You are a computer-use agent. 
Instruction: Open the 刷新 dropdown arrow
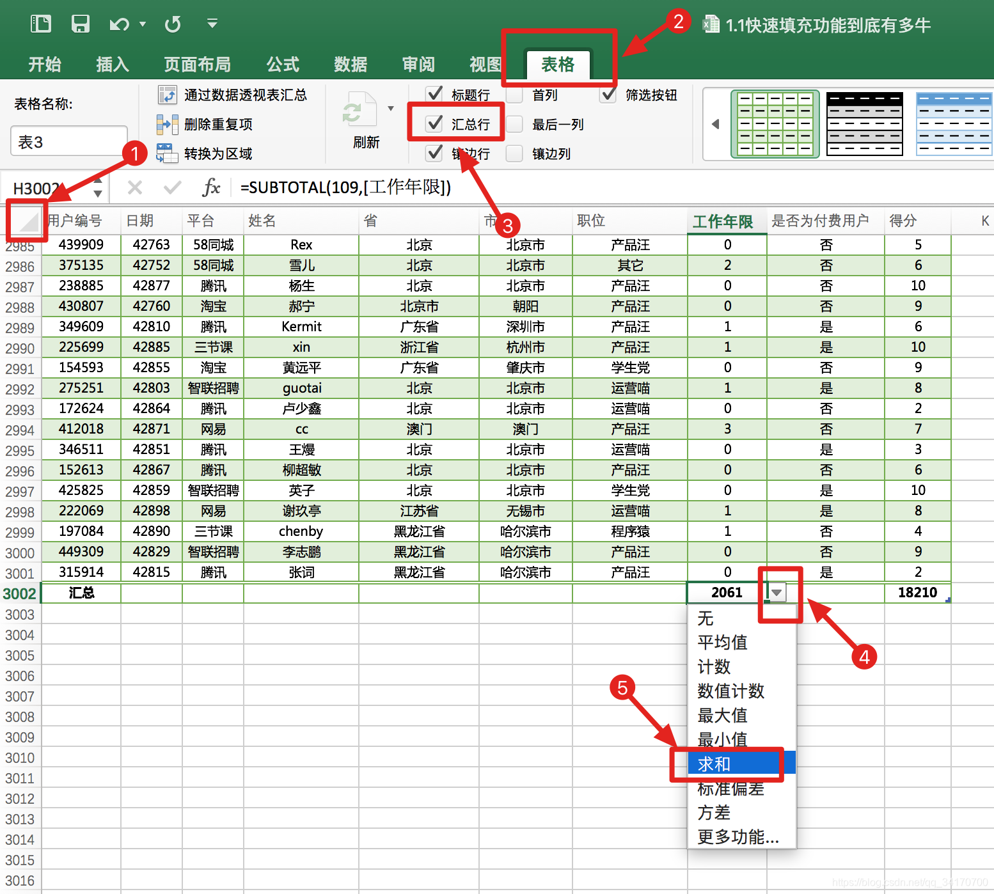[x=391, y=108]
